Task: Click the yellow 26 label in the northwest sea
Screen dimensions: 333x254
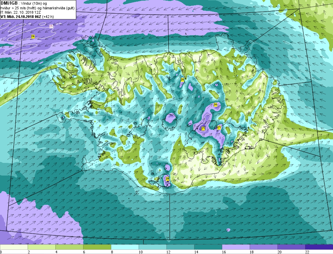Action: click(33, 37)
